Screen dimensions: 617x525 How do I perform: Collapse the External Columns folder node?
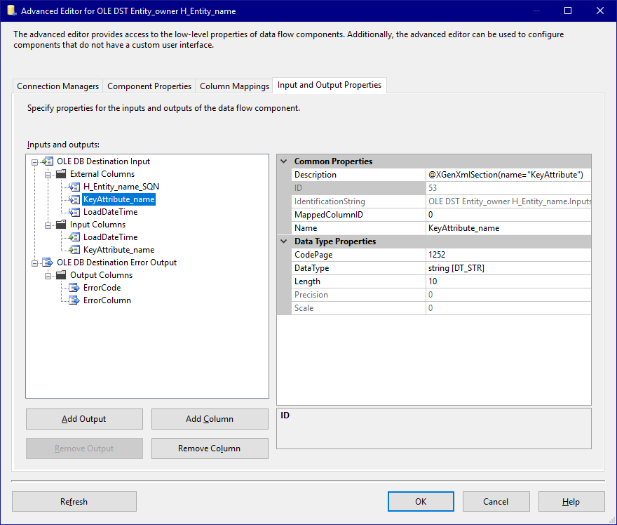[48, 175]
